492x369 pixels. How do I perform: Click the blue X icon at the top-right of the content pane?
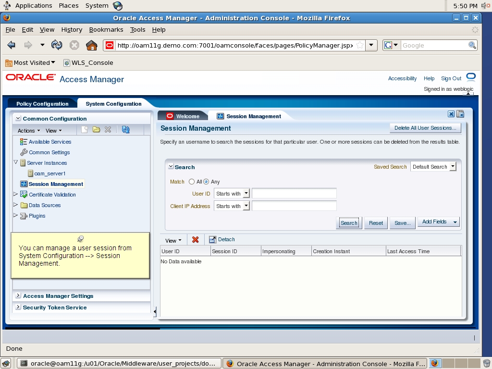[x=451, y=114]
